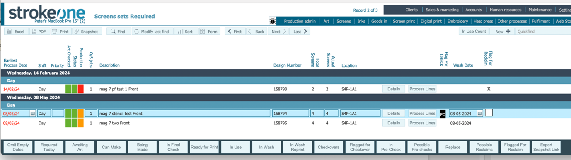The height and width of the screenshot is (160, 571).
Task: Switch to the Screens tab
Action: (344, 21)
